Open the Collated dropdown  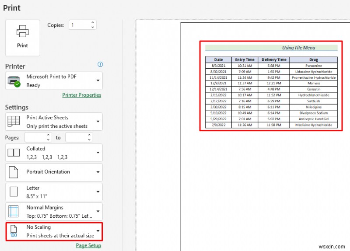pos(54,153)
